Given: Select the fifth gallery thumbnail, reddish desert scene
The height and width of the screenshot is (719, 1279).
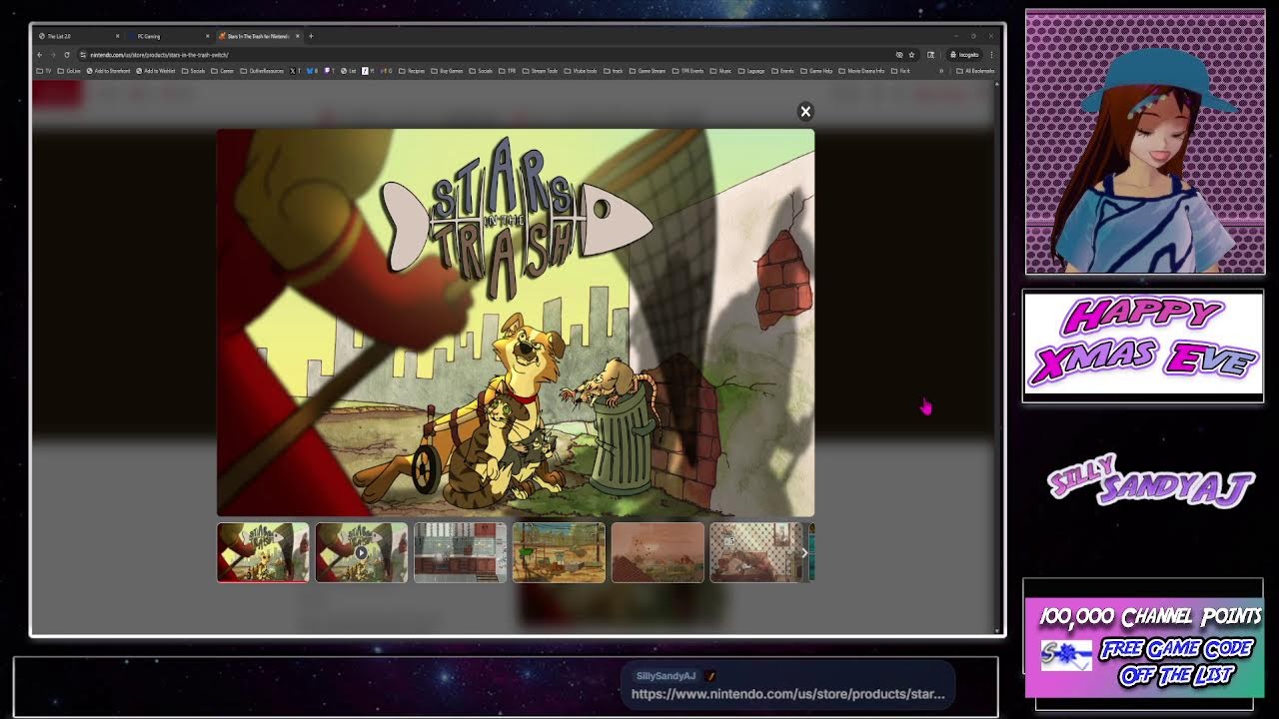Looking at the screenshot, I should (657, 552).
